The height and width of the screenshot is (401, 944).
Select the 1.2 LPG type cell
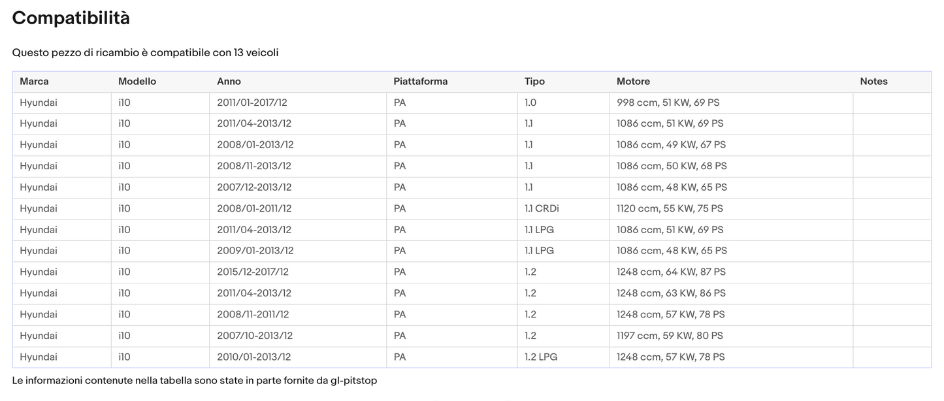[541, 357]
